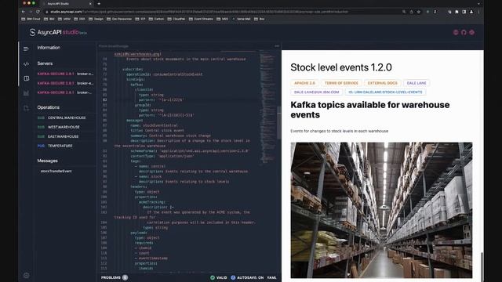Open the GitHub icon in the header
502x282 pixels.
click(464, 32)
